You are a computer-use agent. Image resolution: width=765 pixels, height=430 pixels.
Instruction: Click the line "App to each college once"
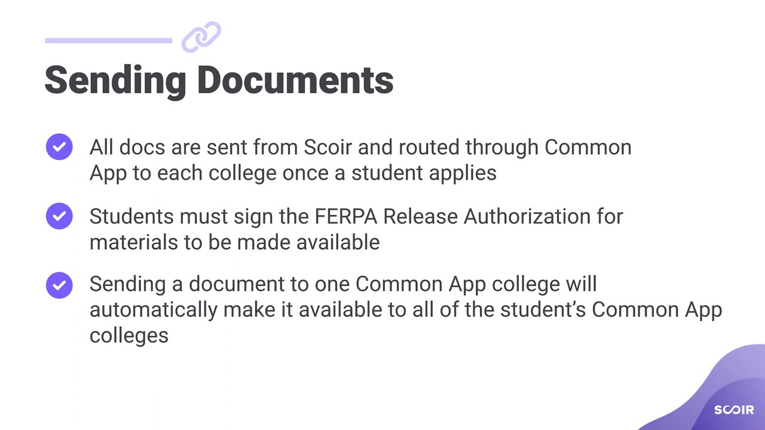(x=293, y=173)
